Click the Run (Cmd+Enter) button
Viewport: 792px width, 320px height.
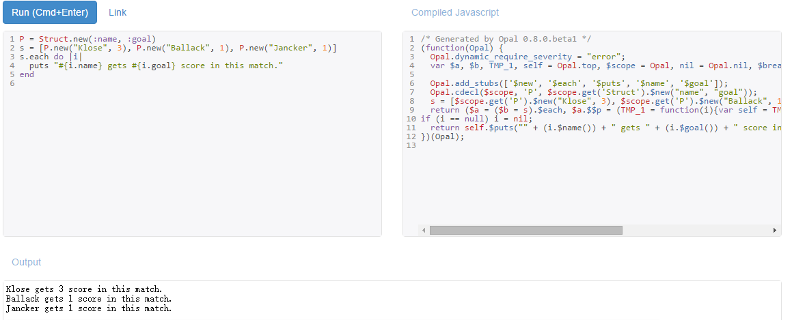49,12
